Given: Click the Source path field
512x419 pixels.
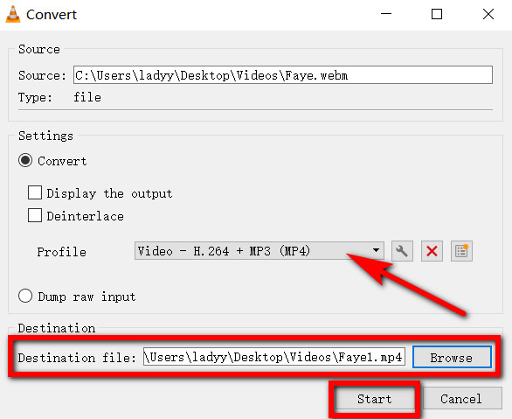Looking at the screenshot, I should [x=283, y=75].
